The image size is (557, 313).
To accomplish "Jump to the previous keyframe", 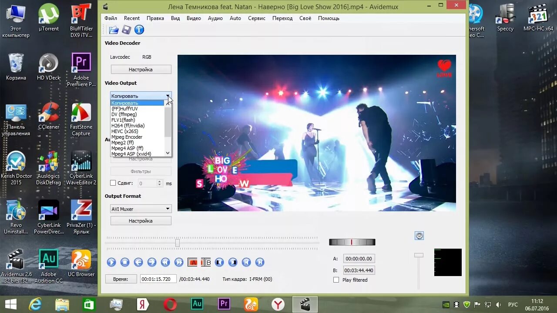I will pos(165,262).
